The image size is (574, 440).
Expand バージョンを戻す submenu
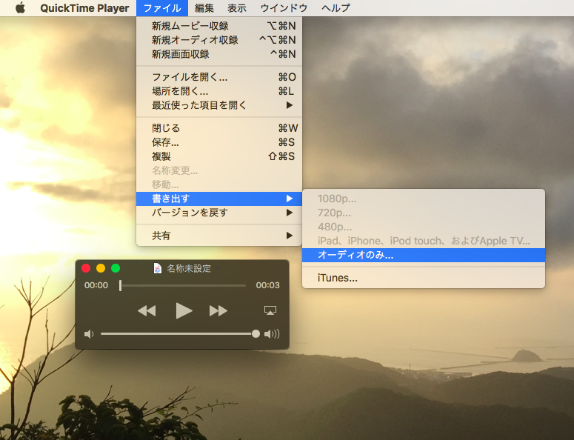[x=219, y=213]
